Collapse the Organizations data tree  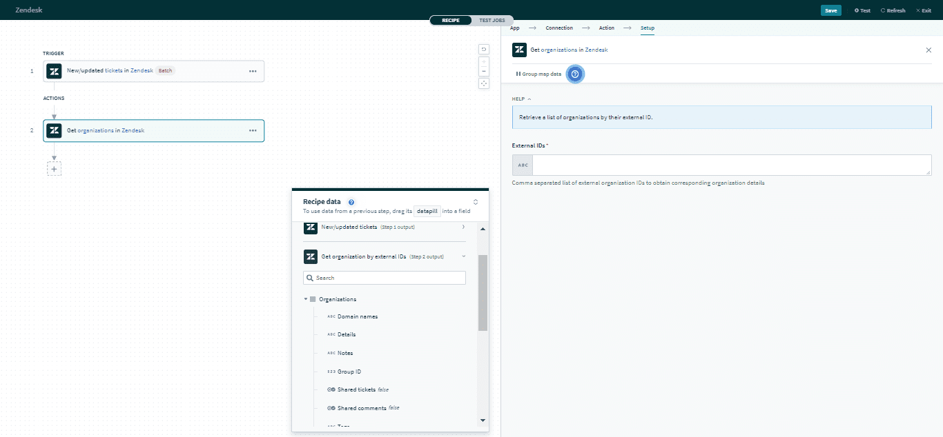pyautogui.click(x=306, y=298)
